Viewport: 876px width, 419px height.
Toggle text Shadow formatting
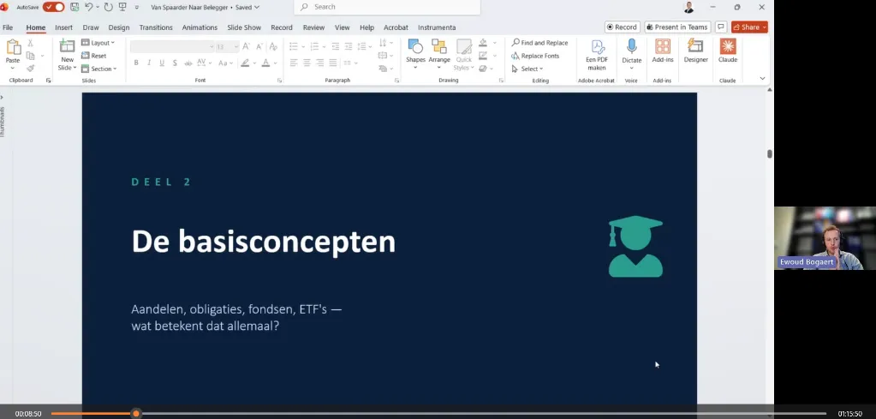175,63
